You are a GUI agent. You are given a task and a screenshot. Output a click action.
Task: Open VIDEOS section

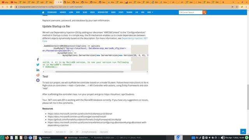coord(93,12)
